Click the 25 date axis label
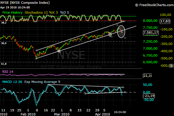174x116 pixels. click(19, 110)
